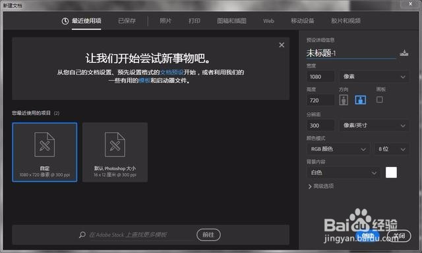This screenshot has height=253, width=422.
Task: Enable the 画板 artboard checkbox
Action: (380, 100)
